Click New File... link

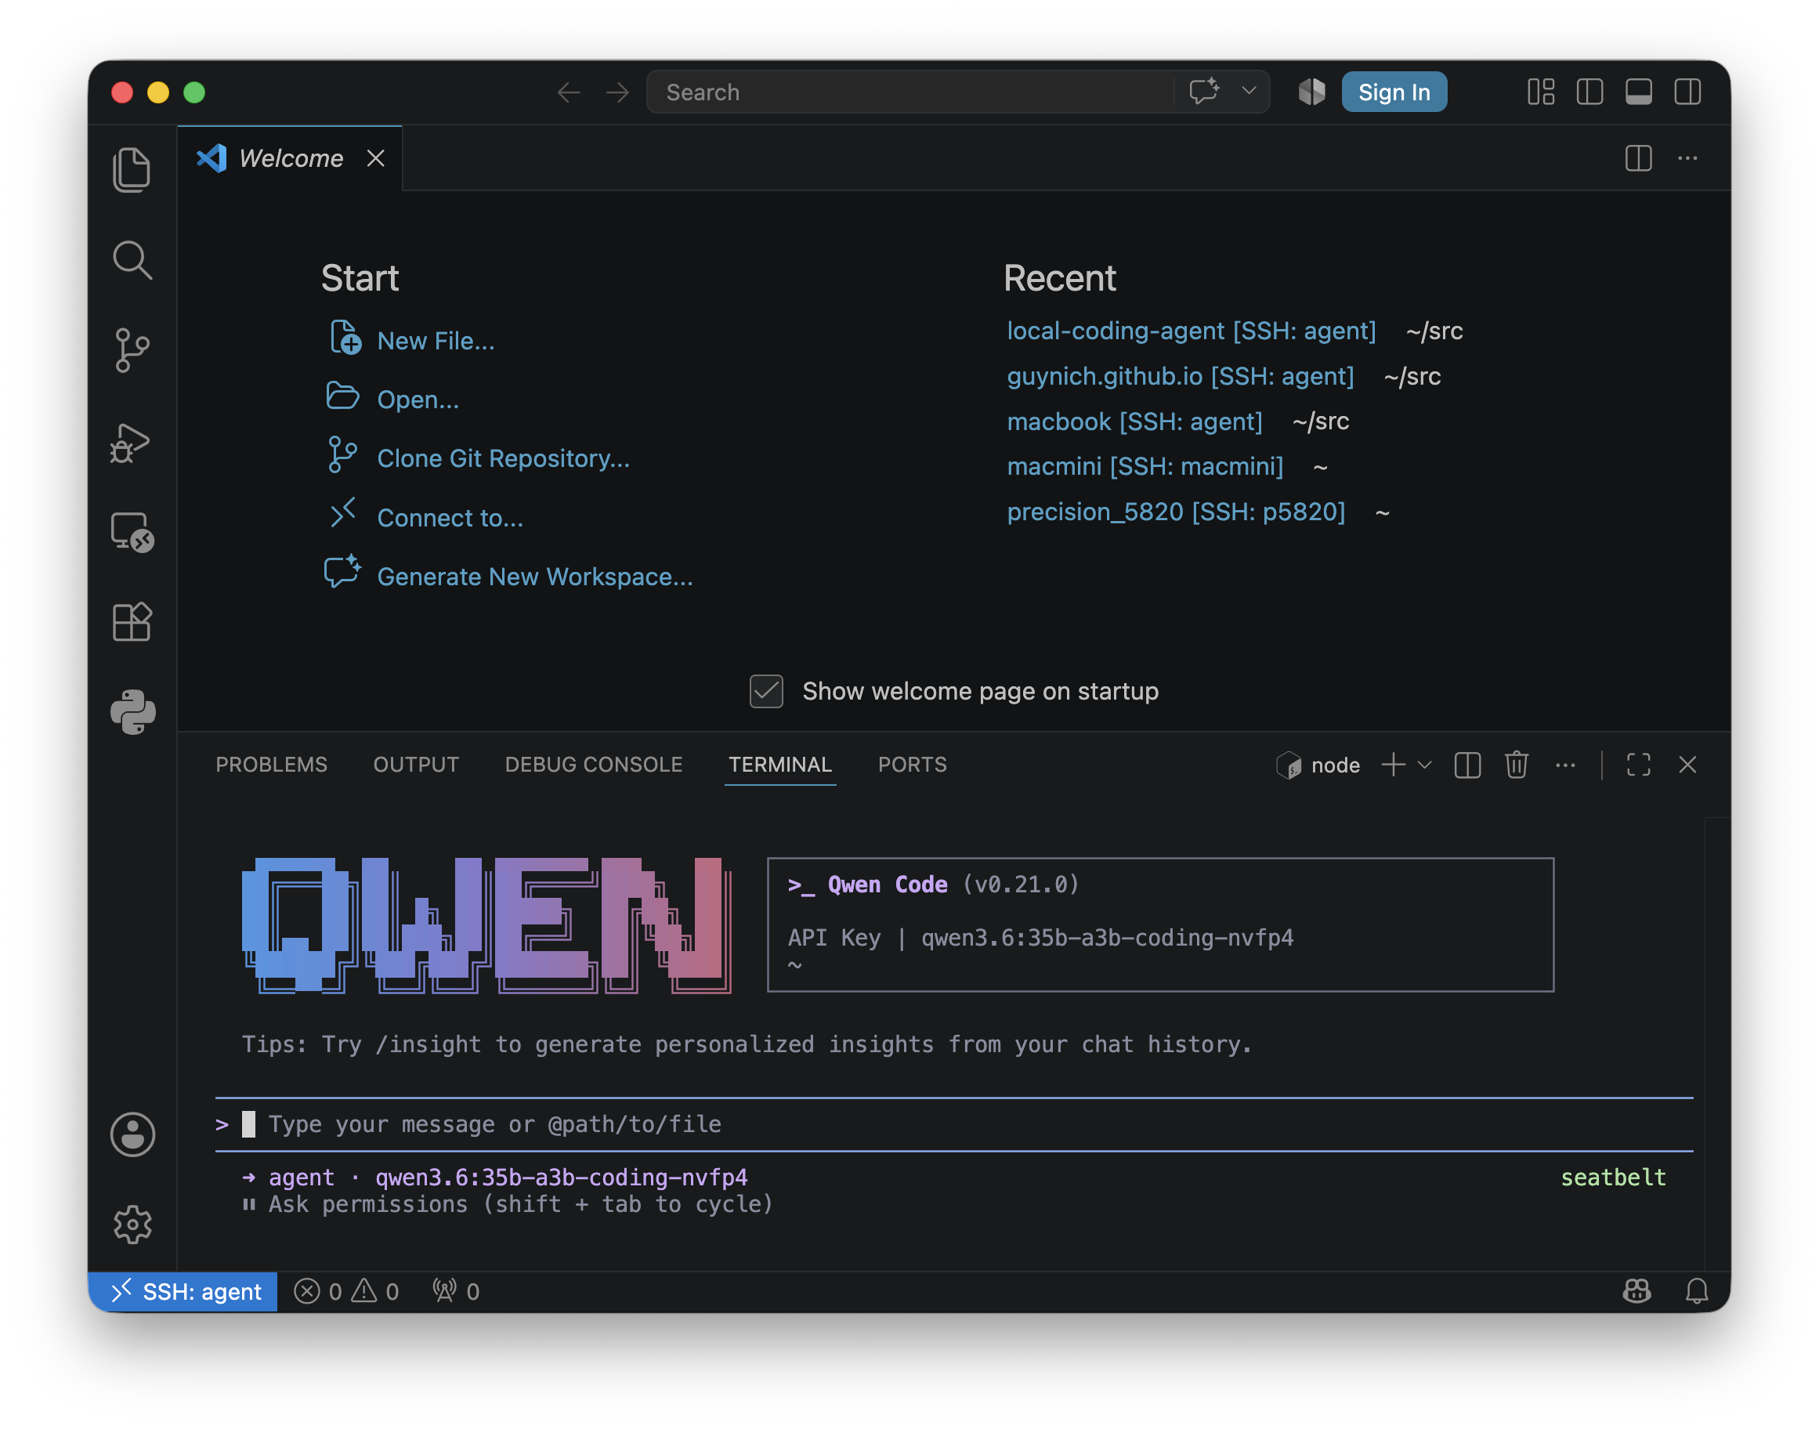click(x=435, y=341)
